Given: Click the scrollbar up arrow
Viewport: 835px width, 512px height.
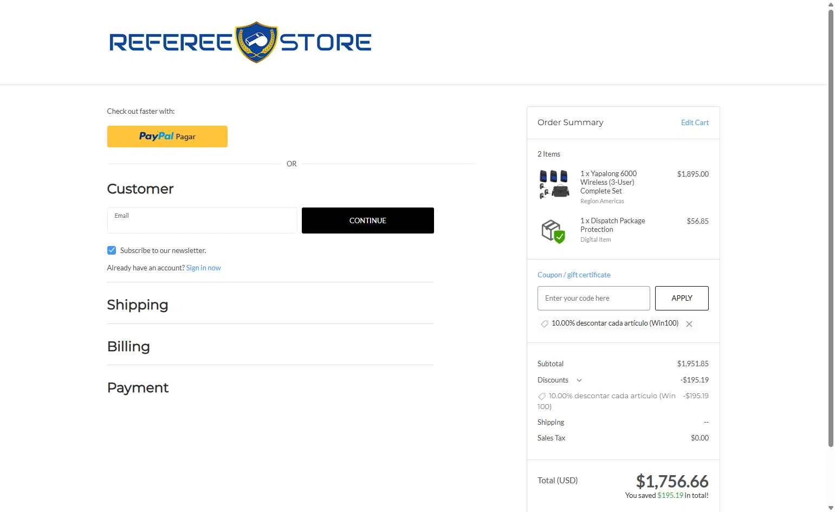Looking at the screenshot, I should coord(831,4).
